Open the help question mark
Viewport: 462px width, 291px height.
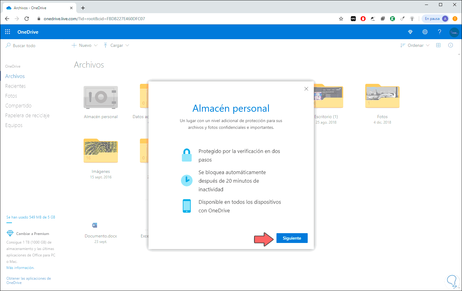pyautogui.click(x=440, y=32)
